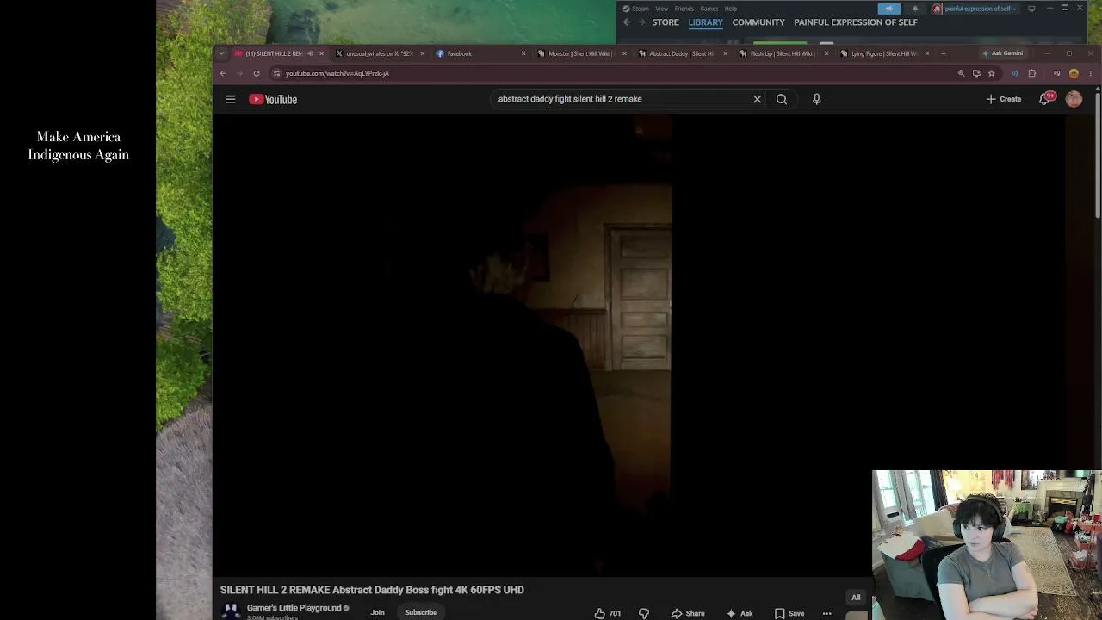Image resolution: width=1102 pixels, height=620 pixels.
Task: Select the All filter chip
Action: [x=856, y=598]
